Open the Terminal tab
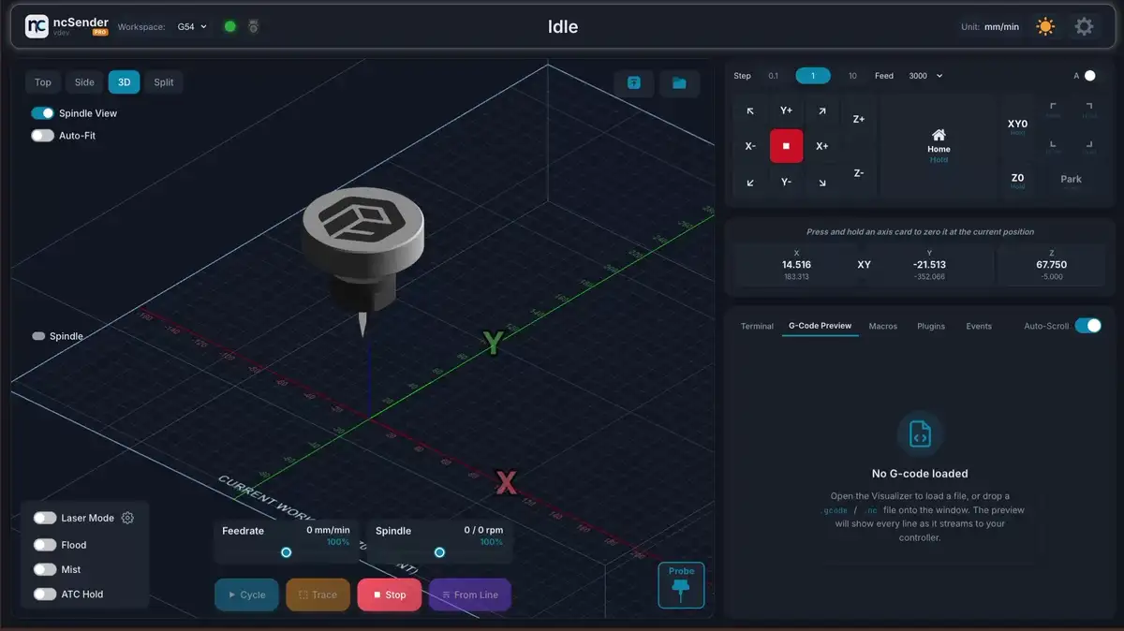The image size is (1124, 631). (x=757, y=326)
